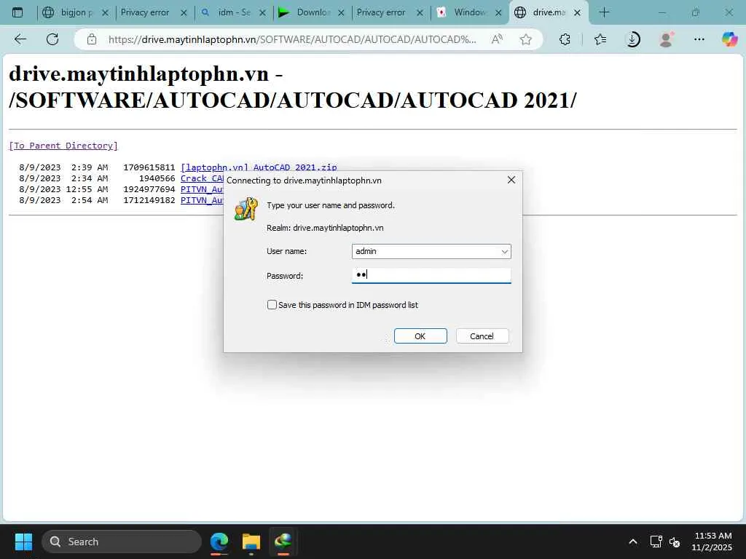Image resolution: width=746 pixels, height=559 pixels.
Task: Open the tab actions menu icon
Action: coord(17,12)
